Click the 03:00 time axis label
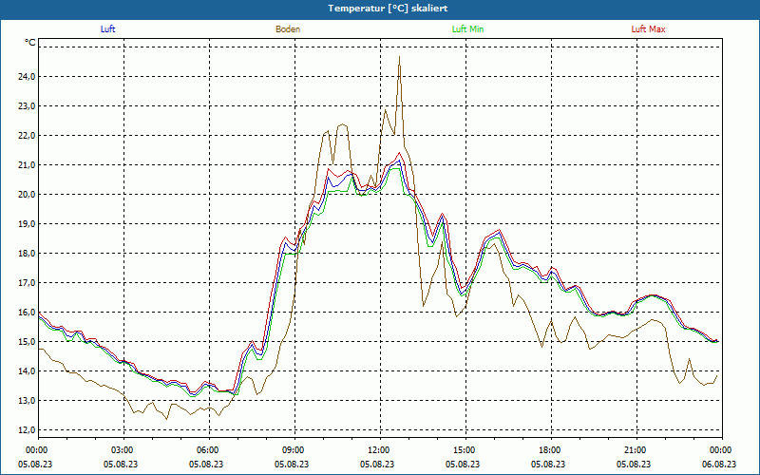760x475 pixels. click(124, 450)
